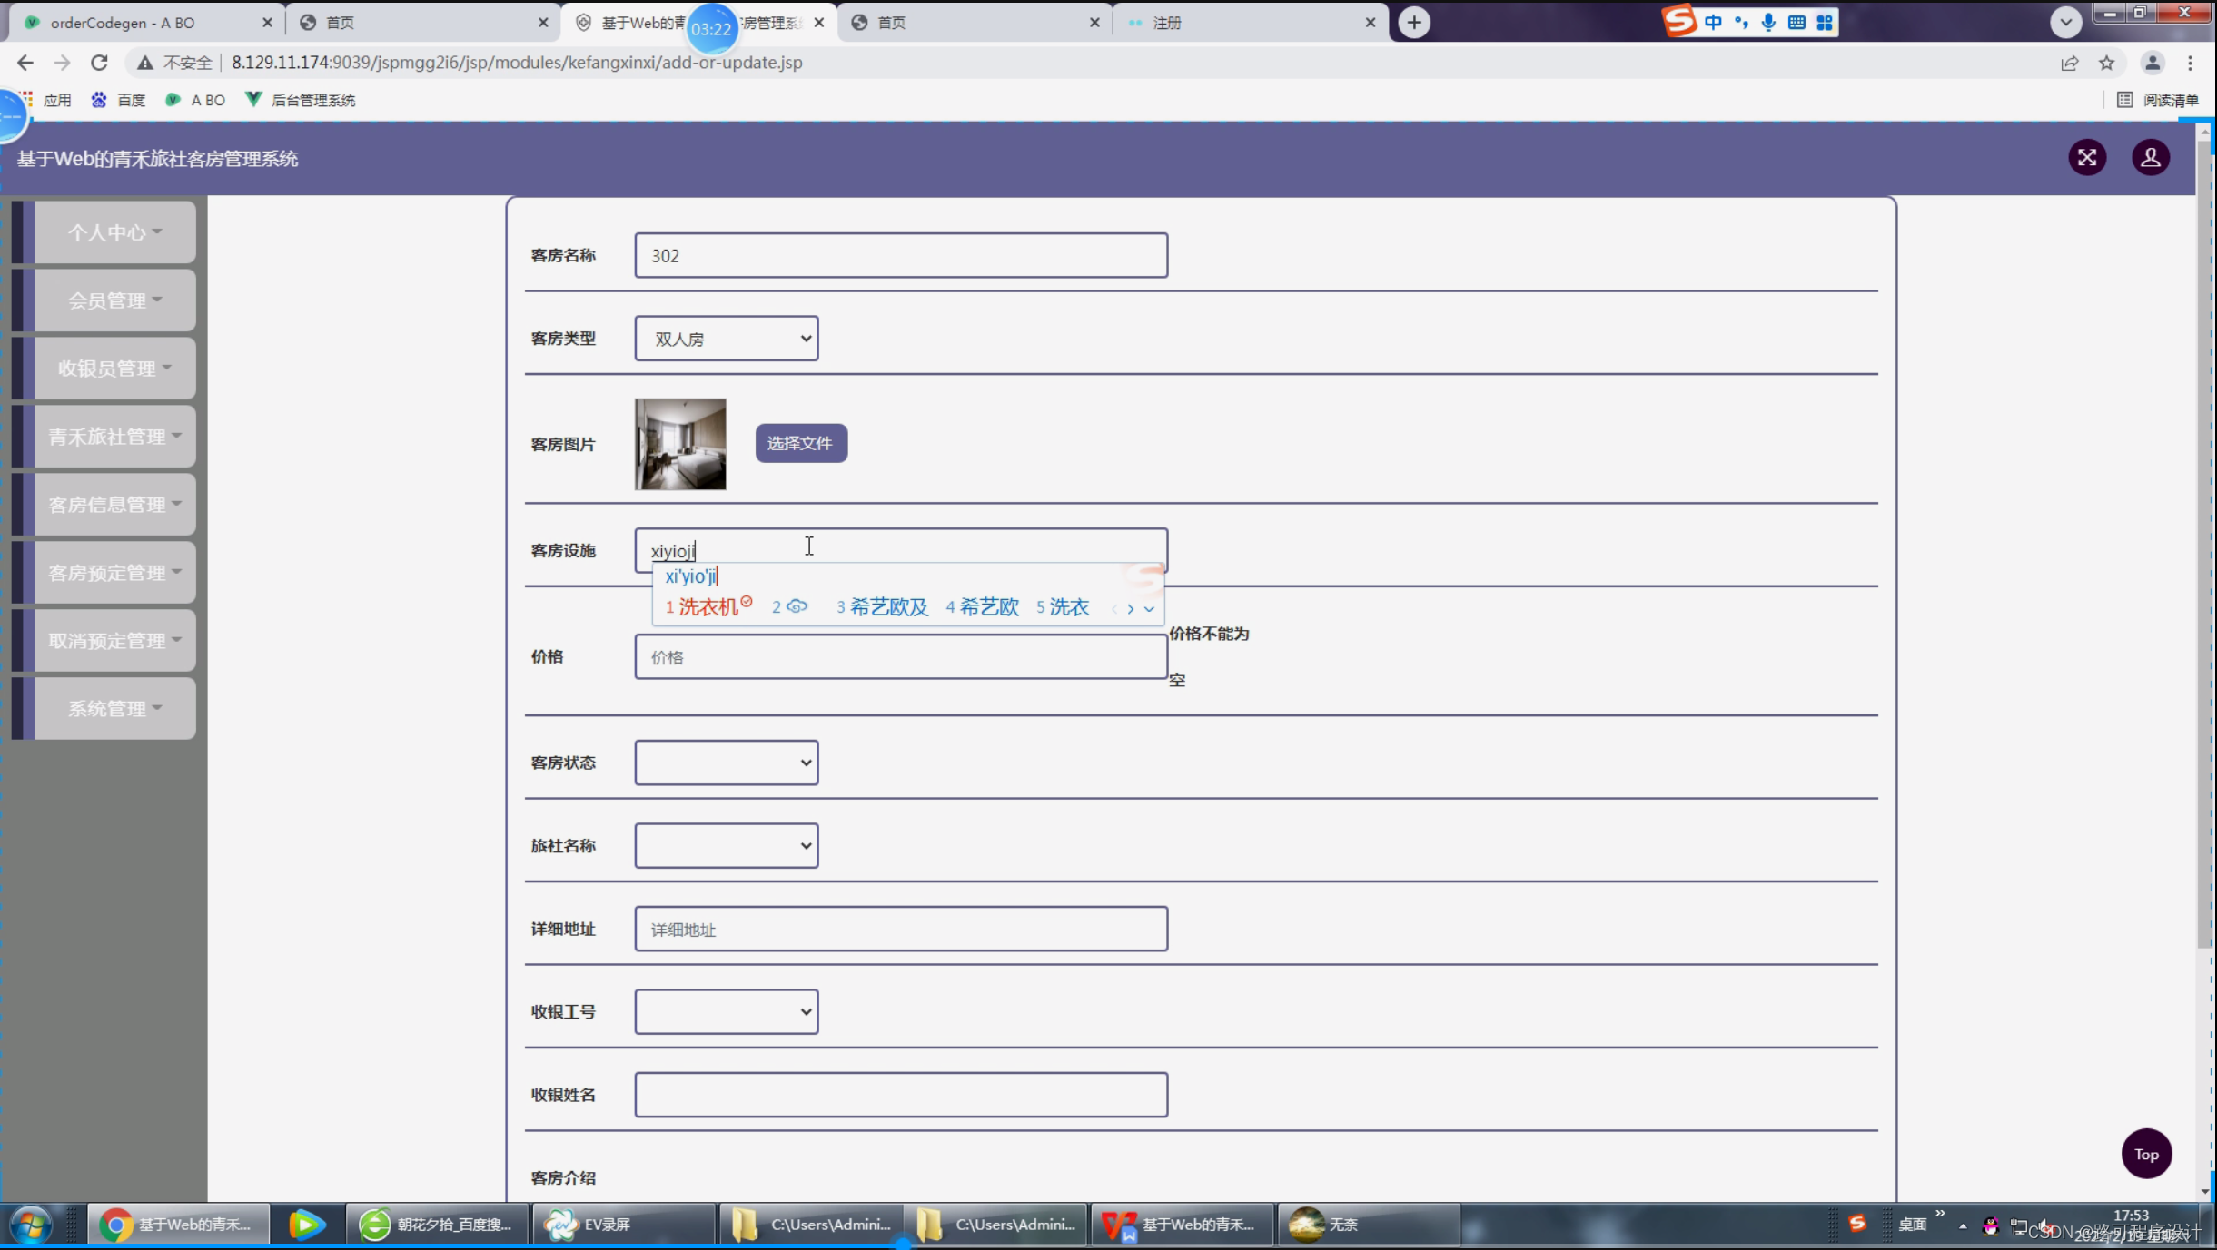Screen dimensions: 2217x1250
Task: Click the 选择文件 upload button
Action: coord(800,443)
